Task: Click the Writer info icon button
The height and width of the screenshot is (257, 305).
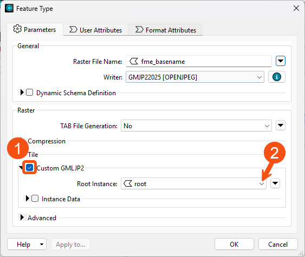Action: (x=277, y=77)
